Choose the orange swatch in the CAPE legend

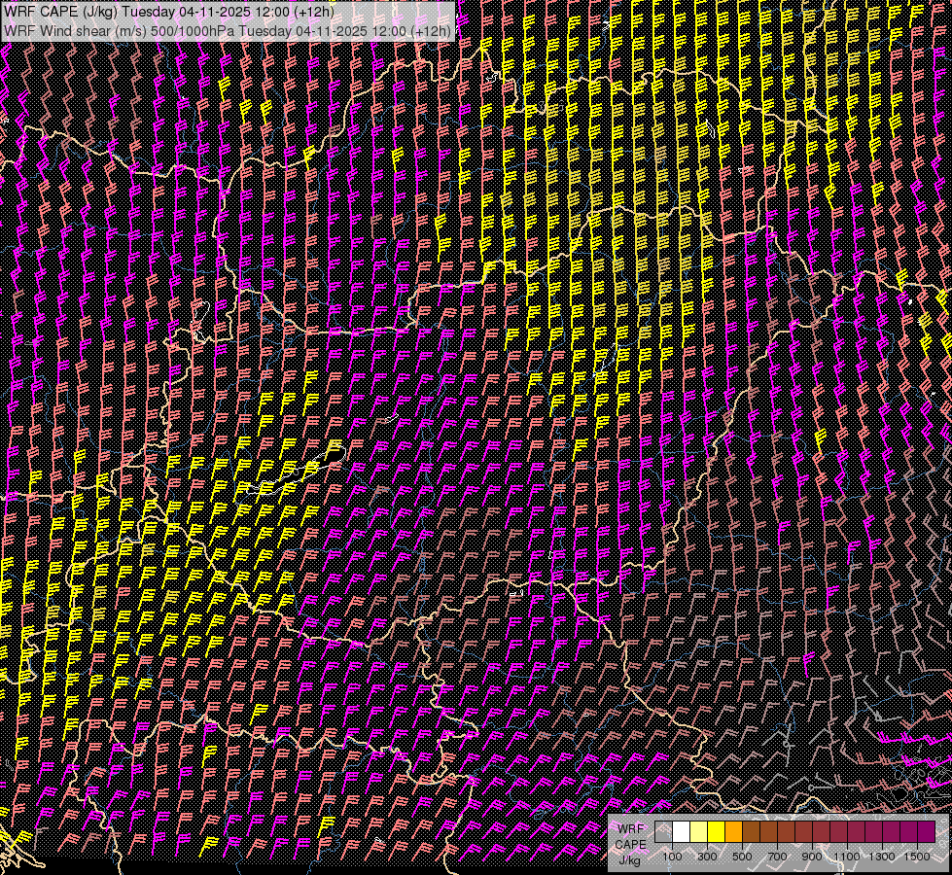point(733,832)
